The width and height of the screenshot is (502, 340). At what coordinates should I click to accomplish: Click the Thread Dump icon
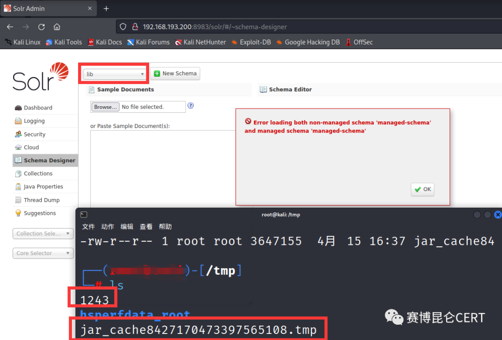pos(18,200)
